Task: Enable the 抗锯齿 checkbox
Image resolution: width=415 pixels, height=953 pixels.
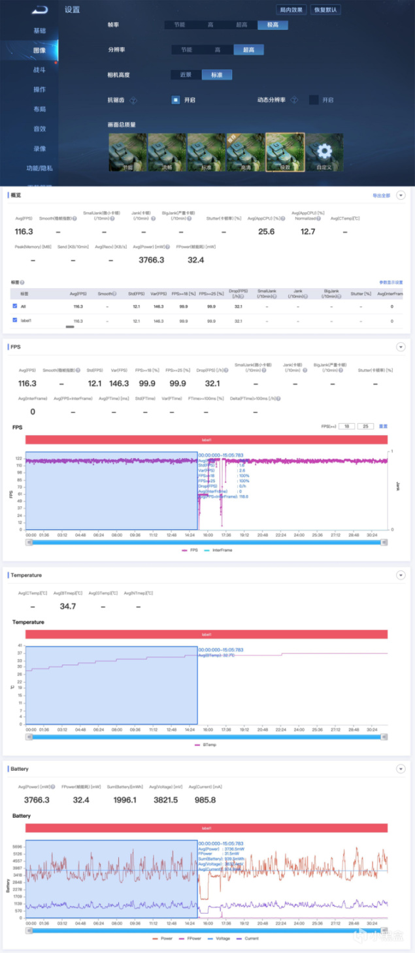Action: (x=176, y=100)
